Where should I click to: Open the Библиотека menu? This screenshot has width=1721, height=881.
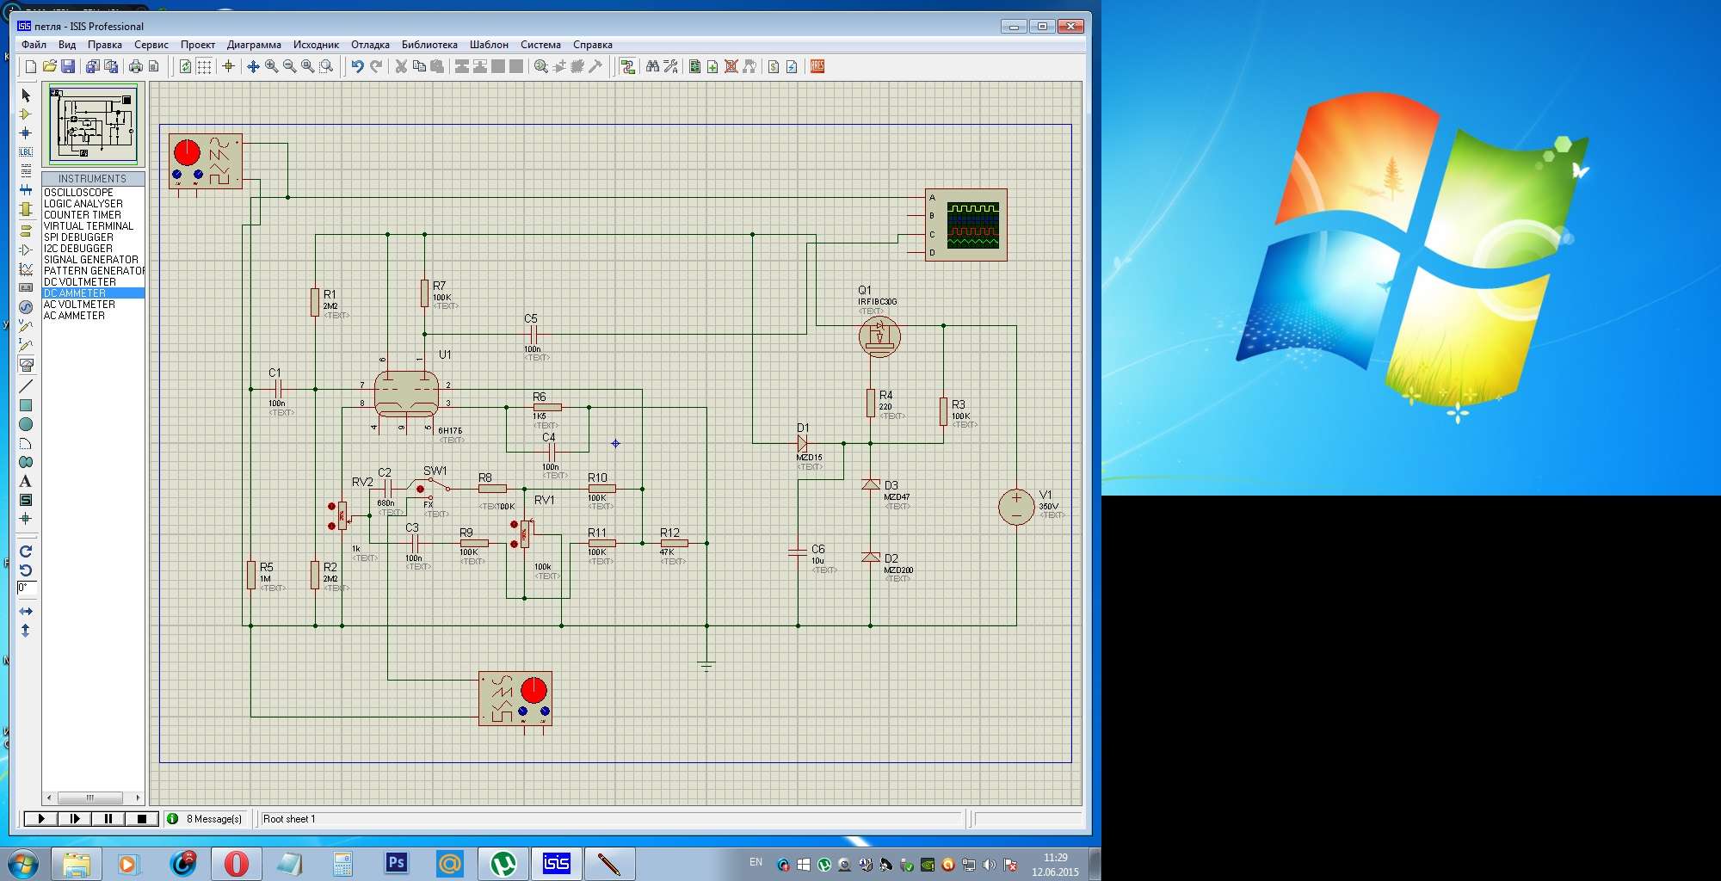pyautogui.click(x=429, y=45)
